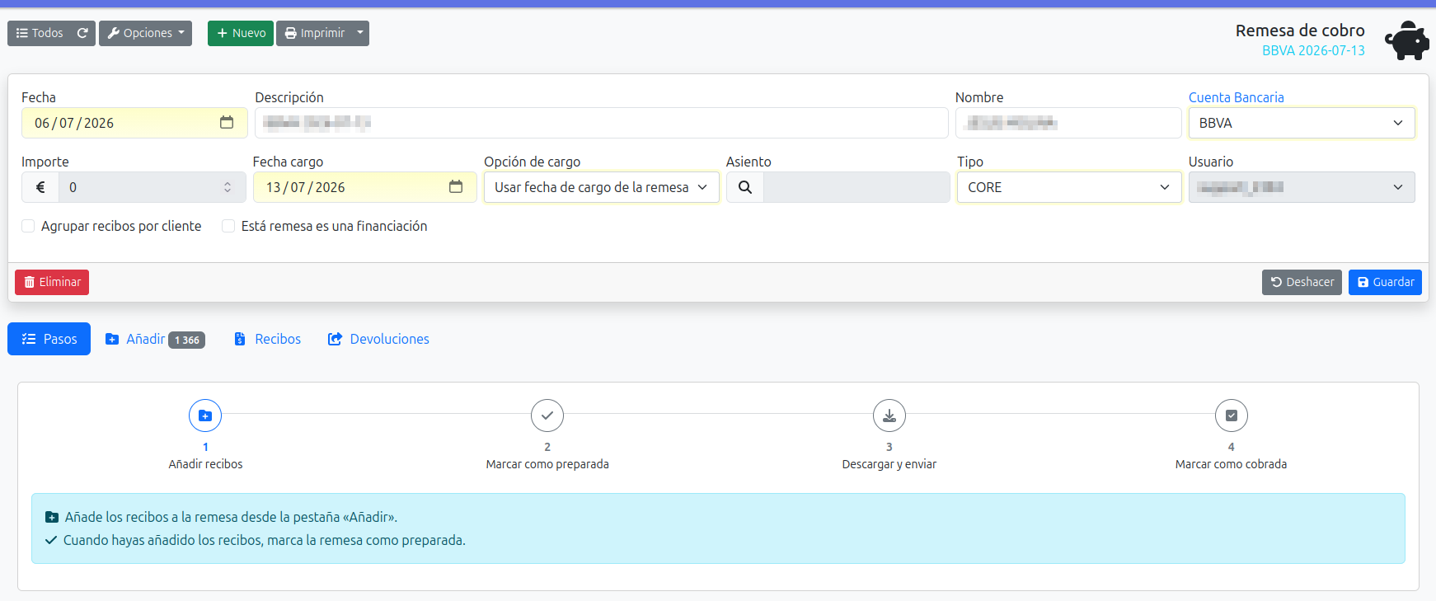Click the Fecha date field
1436x601 pixels.
[x=134, y=123]
